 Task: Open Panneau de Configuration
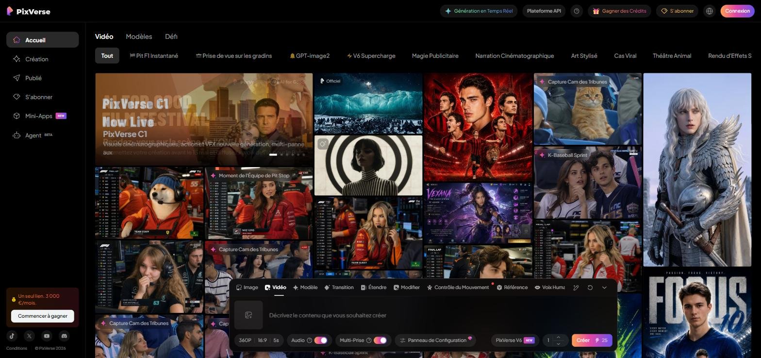point(435,341)
